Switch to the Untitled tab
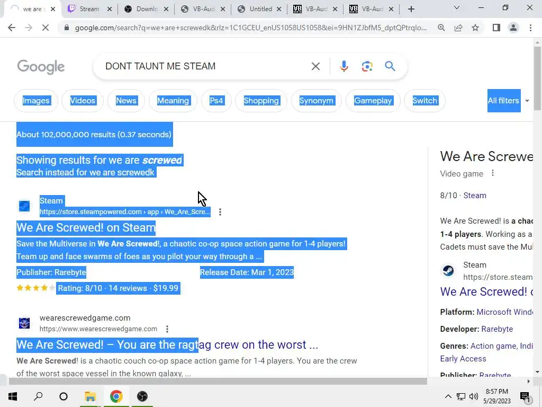Viewport: 542px width, 407px height. point(260,9)
